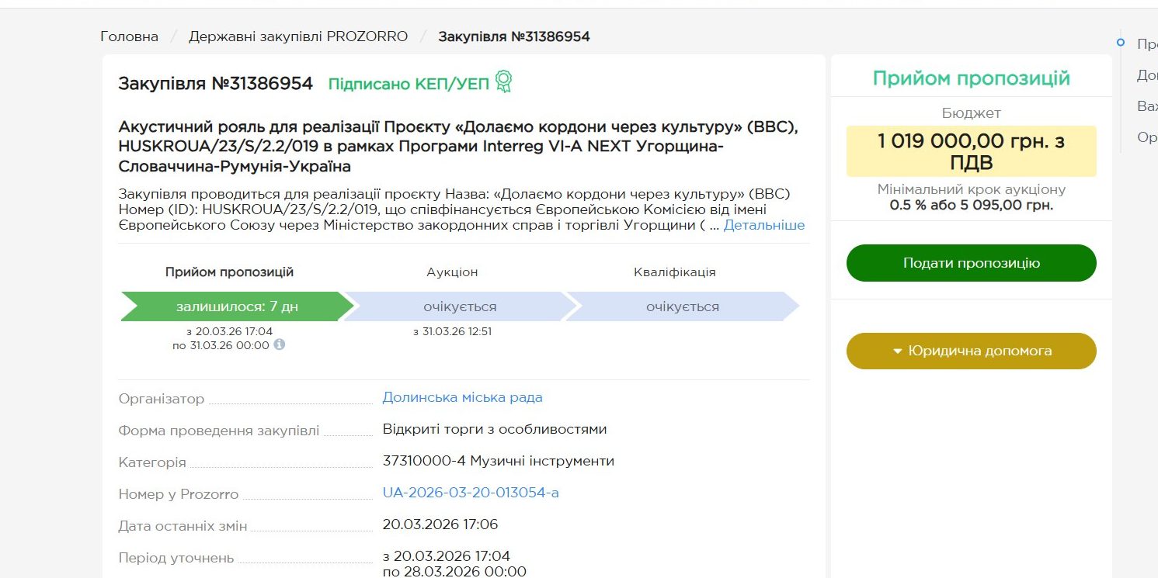Jump to the 'Ва…' section in the side menu
Viewport: 1158px width, 578px height.
pyautogui.click(x=1146, y=106)
